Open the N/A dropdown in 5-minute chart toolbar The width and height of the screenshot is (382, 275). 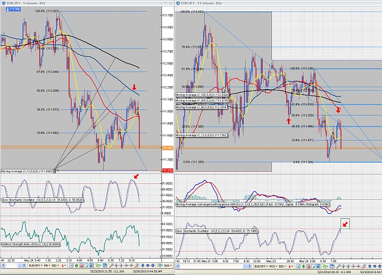point(168,265)
